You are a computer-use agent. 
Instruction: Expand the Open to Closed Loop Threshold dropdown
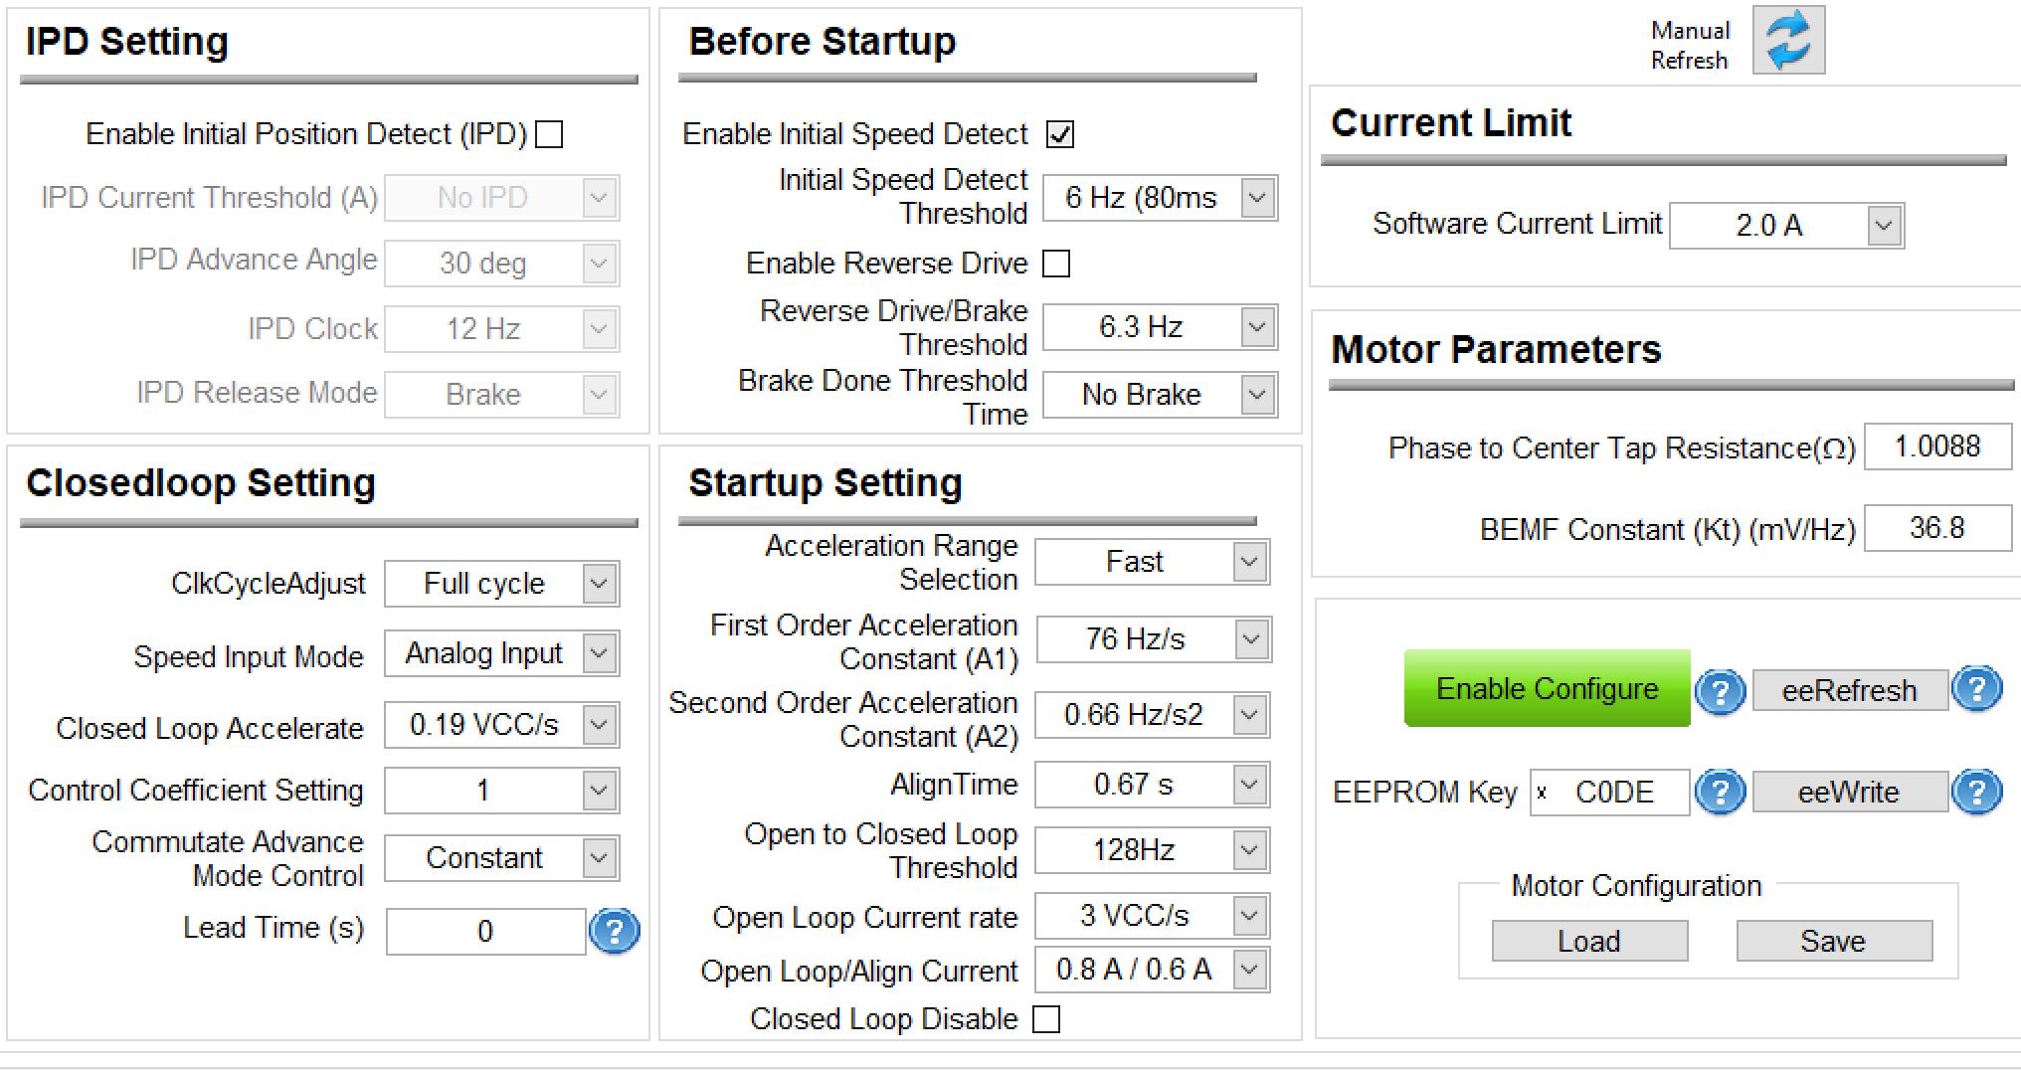click(x=1249, y=850)
